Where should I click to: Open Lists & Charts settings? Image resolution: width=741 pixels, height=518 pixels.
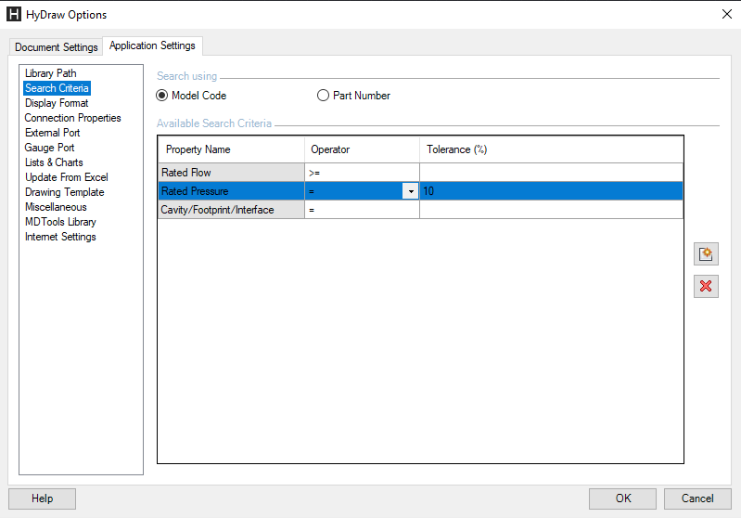pyautogui.click(x=54, y=162)
